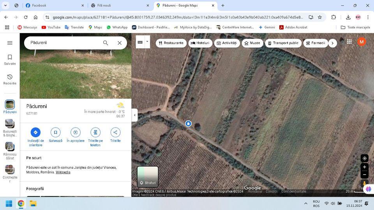Click the search magnifier icon

pyautogui.click(x=106, y=43)
